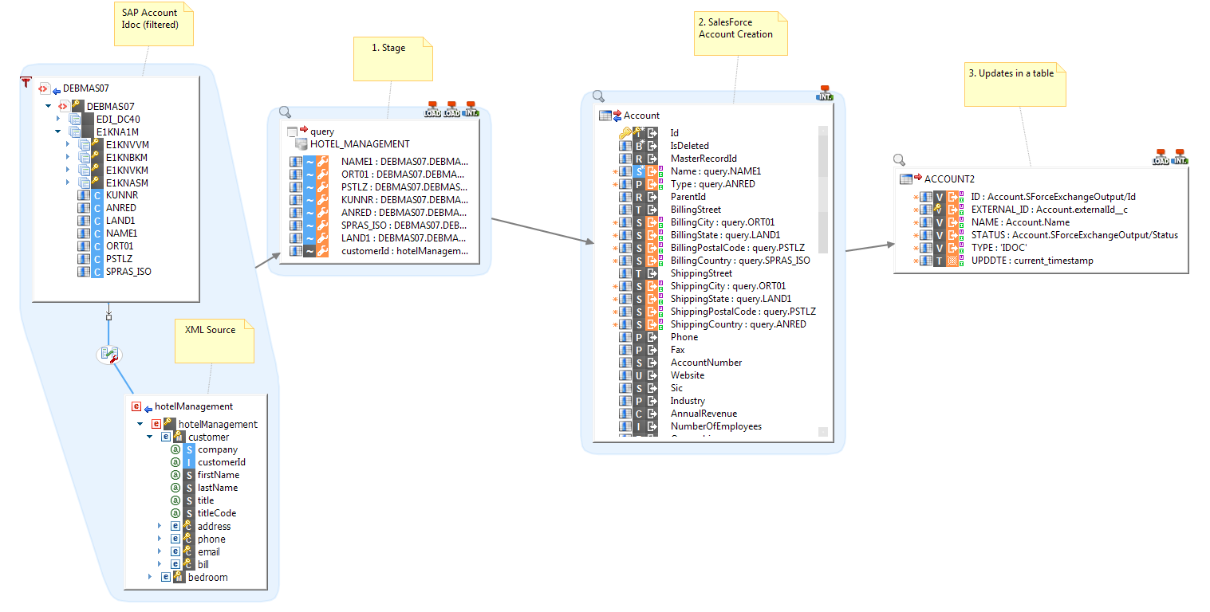This screenshot has width=1210, height=612.
Task: Collapse the customer node
Action: 150,437
